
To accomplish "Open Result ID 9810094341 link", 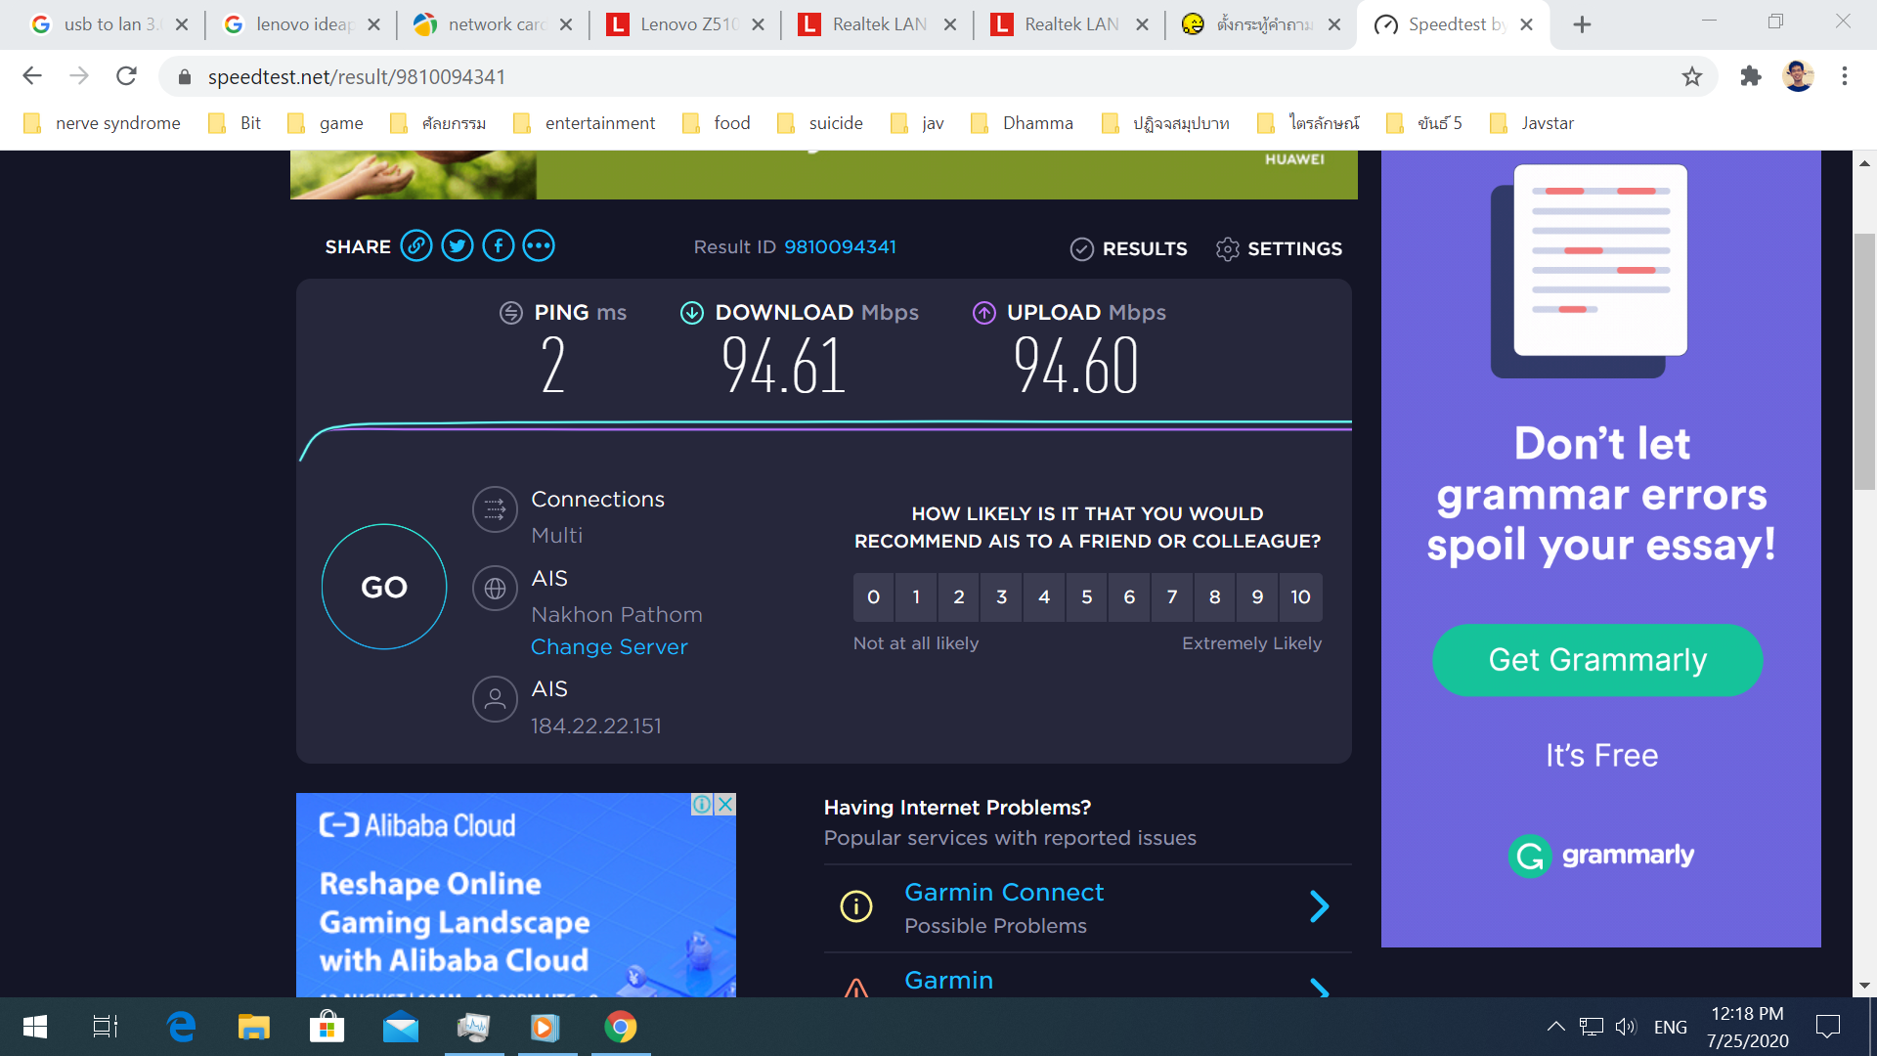I will tap(840, 247).
